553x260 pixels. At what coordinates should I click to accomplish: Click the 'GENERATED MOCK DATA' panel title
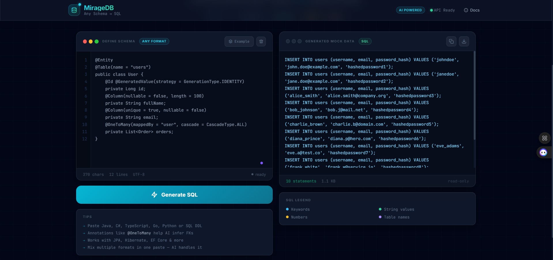pyautogui.click(x=330, y=41)
